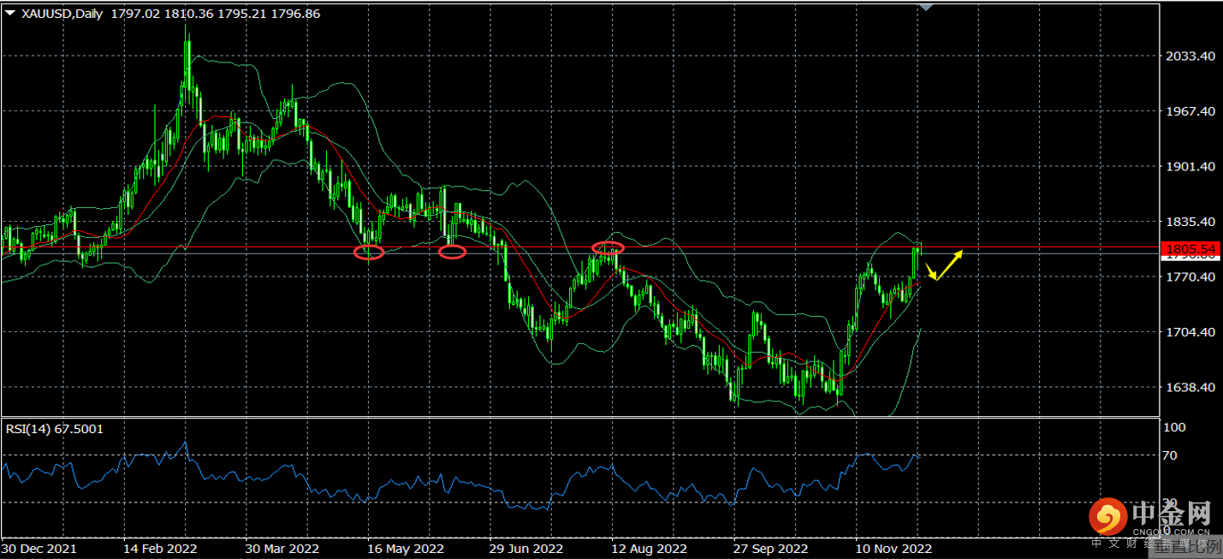
Task: Click the long yellow upward arrow
Action: [x=951, y=264]
